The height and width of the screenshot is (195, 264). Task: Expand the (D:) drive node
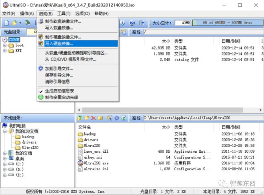click(x=5, y=169)
